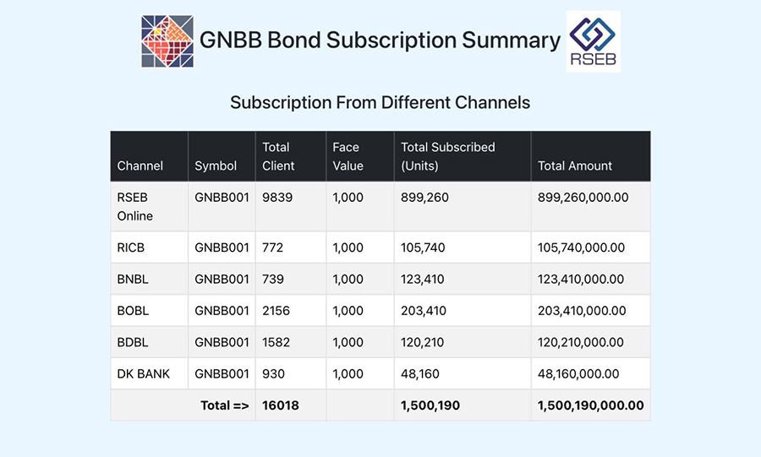This screenshot has width=761, height=457.
Task: Click the Total Subscribed (Units) header
Action: coord(463,156)
